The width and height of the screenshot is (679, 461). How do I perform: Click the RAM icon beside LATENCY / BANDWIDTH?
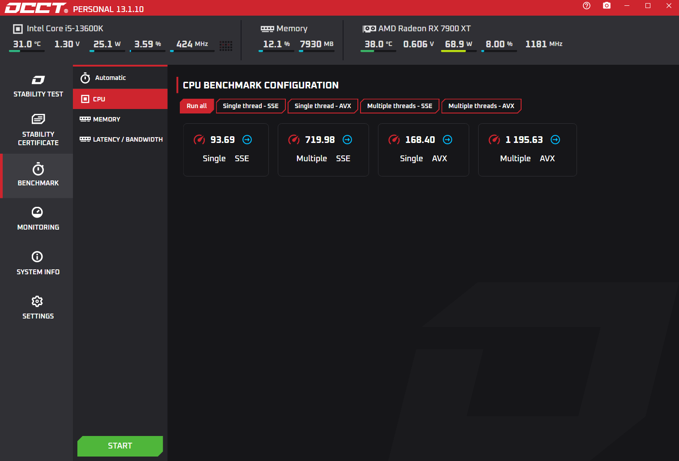pyautogui.click(x=85, y=139)
